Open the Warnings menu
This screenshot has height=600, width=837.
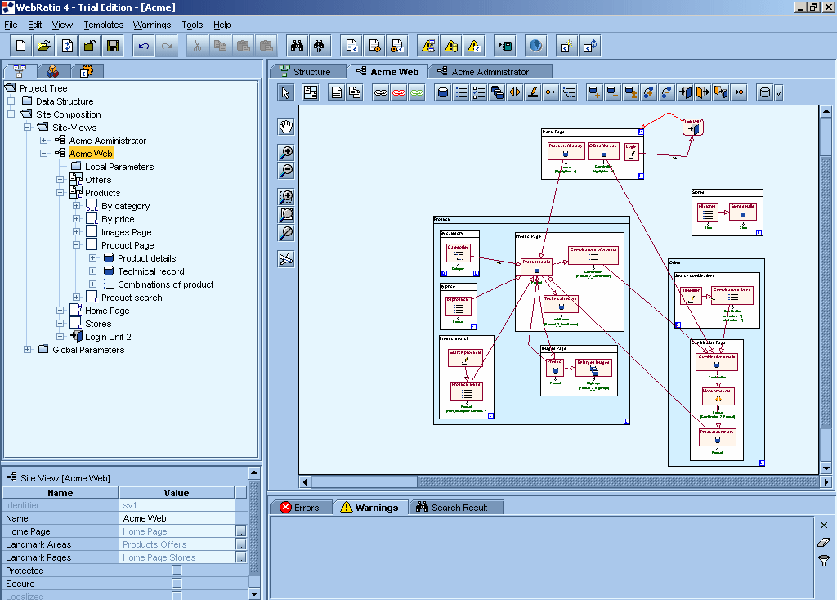click(x=151, y=25)
